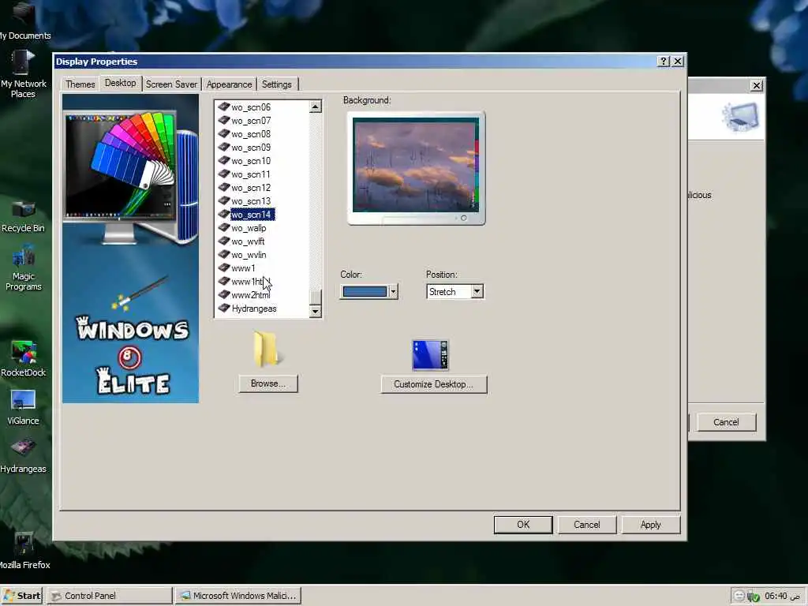Click the blue Color swatch
The width and height of the screenshot is (808, 606).
(x=365, y=292)
